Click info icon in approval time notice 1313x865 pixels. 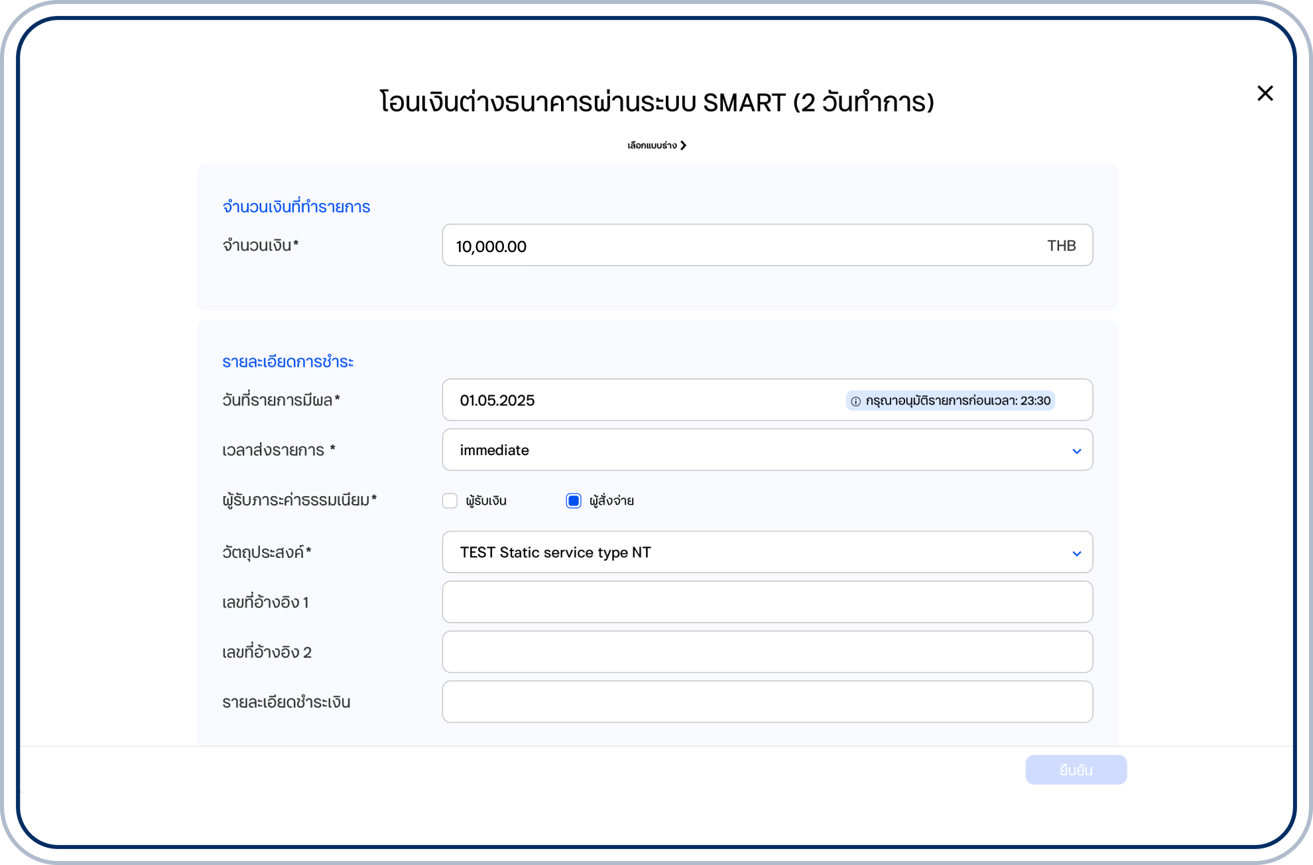click(x=855, y=401)
